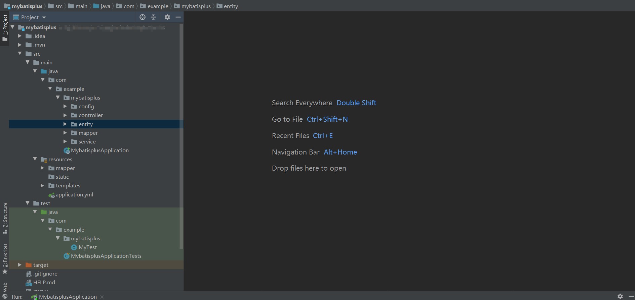This screenshot has width=635, height=300.
Task: Select the mapper folder under resources
Action: point(65,168)
